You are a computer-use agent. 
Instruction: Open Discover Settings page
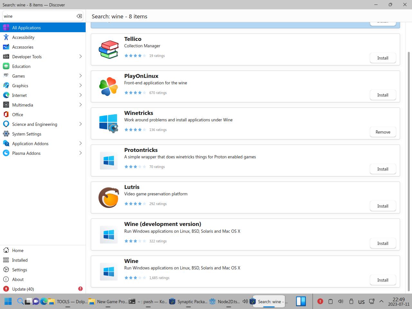click(x=43, y=270)
